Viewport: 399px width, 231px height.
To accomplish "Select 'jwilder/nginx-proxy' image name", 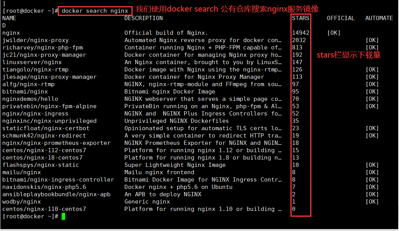I will coord(35,40).
